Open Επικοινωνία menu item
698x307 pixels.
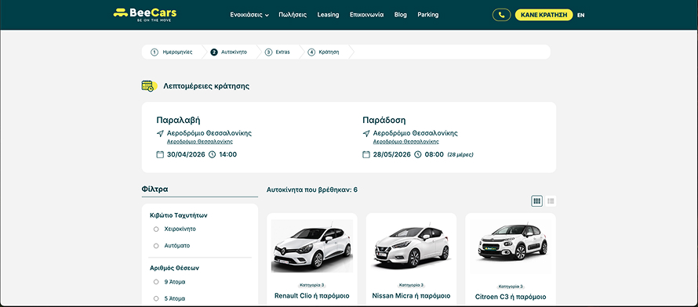[x=367, y=15]
